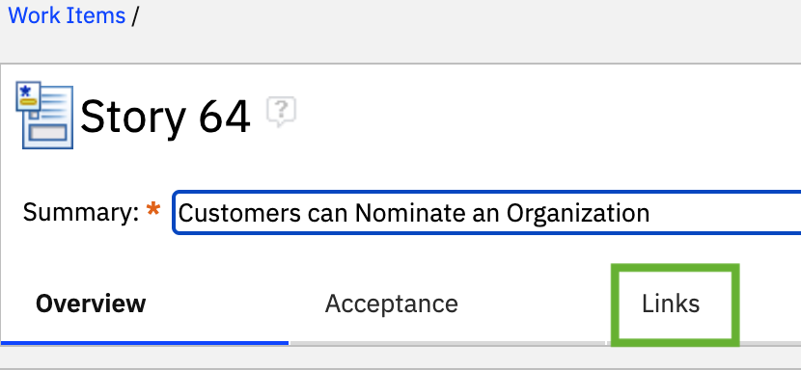Open the Acceptance tab
Screen dimensions: 801x370
(x=391, y=304)
